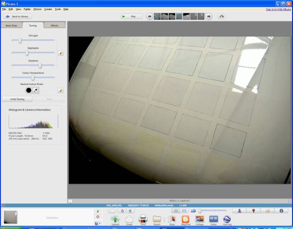Click the BlogThis! icon

click(185, 219)
